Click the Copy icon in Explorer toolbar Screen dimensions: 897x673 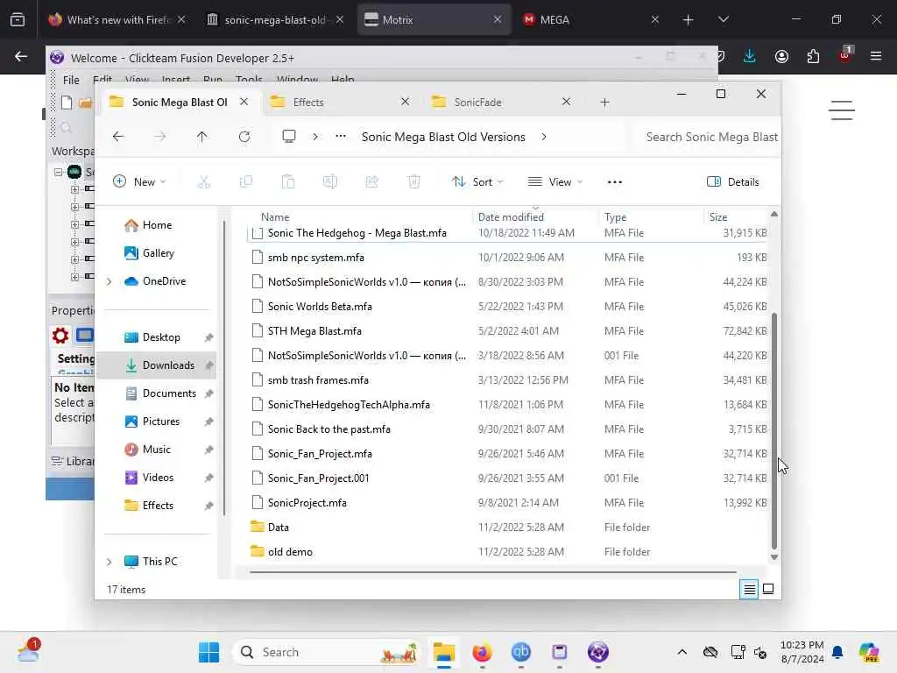pos(246,182)
